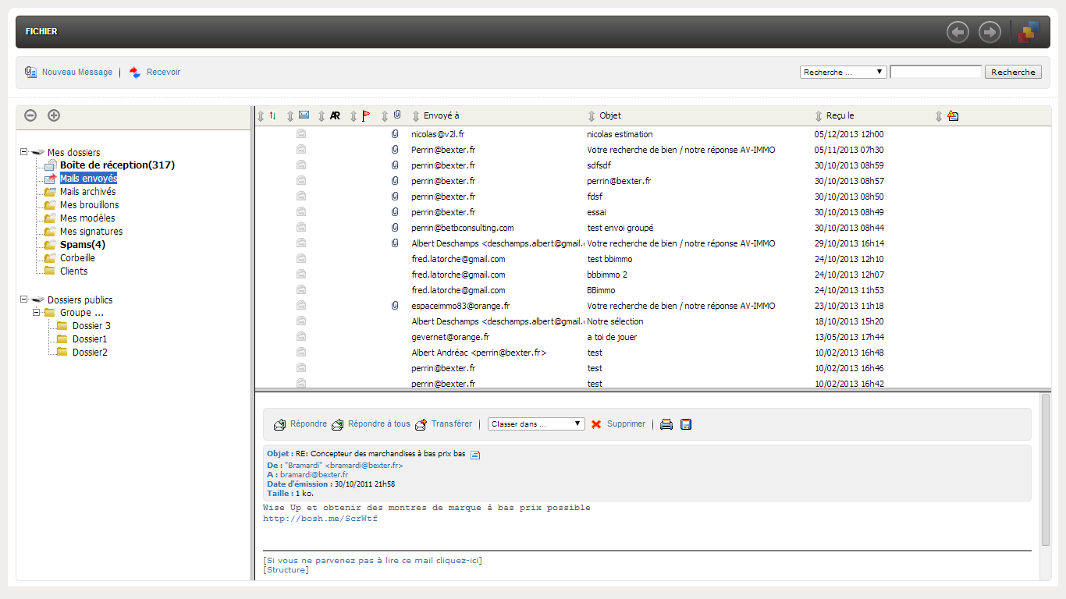
Task: Open the Classer dans dropdown
Action: click(x=536, y=424)
